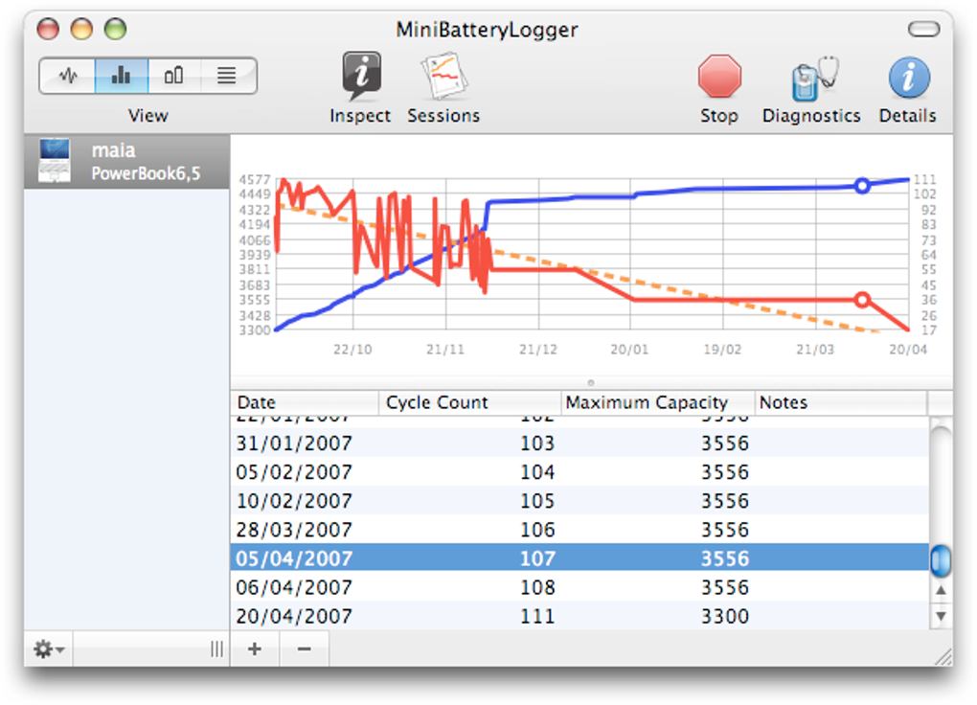Click the 22/10 date label on graph
This screenshot has width=977, height=705.
point(352,349)
